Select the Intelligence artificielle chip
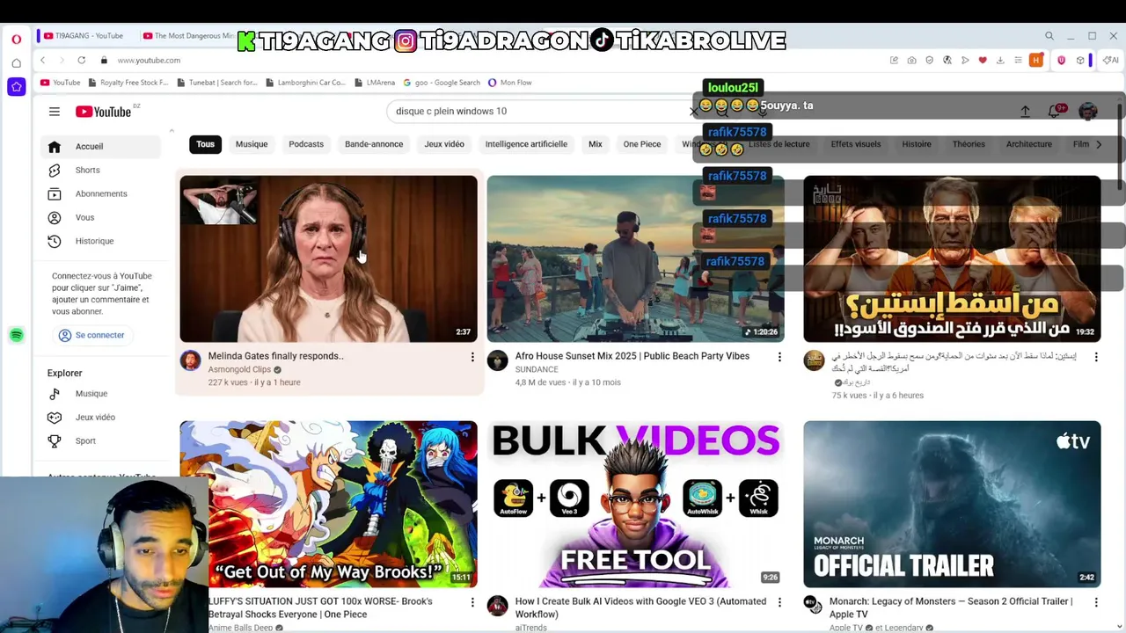Viewport: 1126px width, 633px height. (526, 144)
